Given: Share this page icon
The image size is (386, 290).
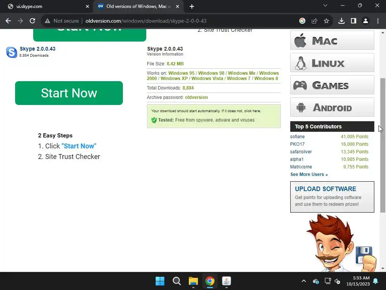Looking at the screenshot, I should (314, 21).
